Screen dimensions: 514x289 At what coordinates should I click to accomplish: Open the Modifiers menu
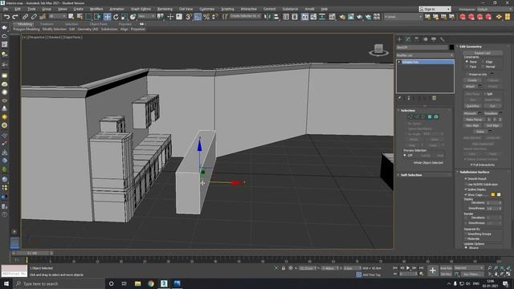point(96,9)
